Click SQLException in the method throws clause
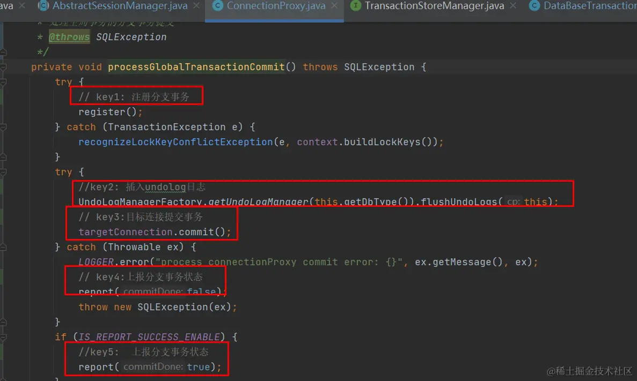The height and width of the screenshot is (381, 637). [x=379, y=67]
